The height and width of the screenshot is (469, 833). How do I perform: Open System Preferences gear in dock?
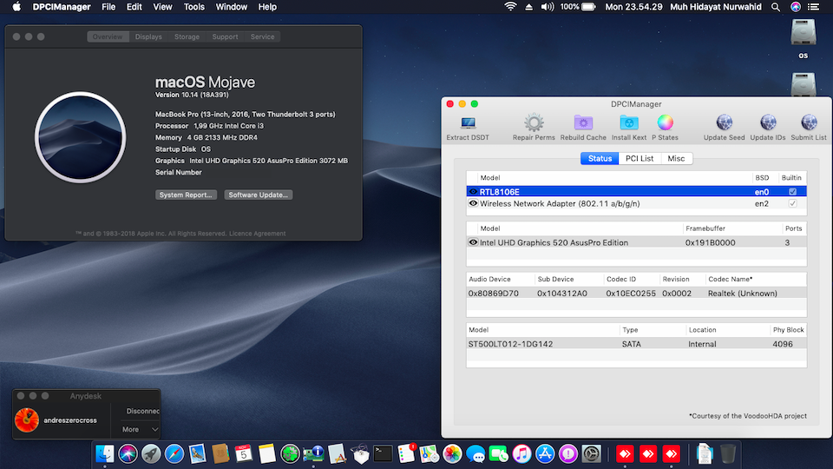click(x=591, y=454)
